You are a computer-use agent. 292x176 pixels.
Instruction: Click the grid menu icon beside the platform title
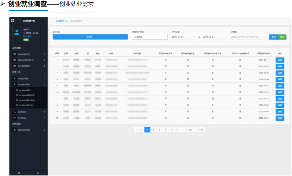pos(12,20)
